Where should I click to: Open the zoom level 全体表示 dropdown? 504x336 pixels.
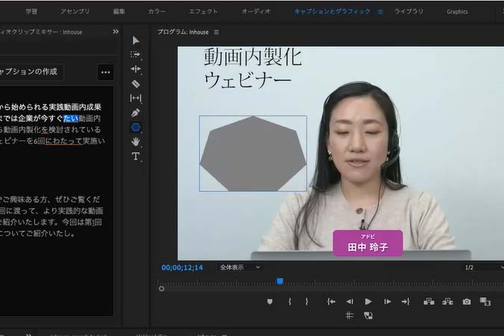240,267
